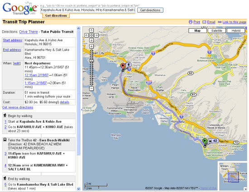Click the bus icon beside TheBus 42
The height and width of the screenshot is (192, 249).
[5, 140]
